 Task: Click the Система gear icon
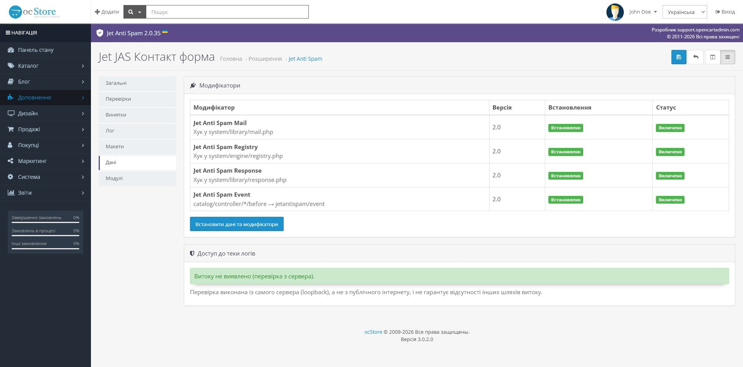[x=11, y=177]
